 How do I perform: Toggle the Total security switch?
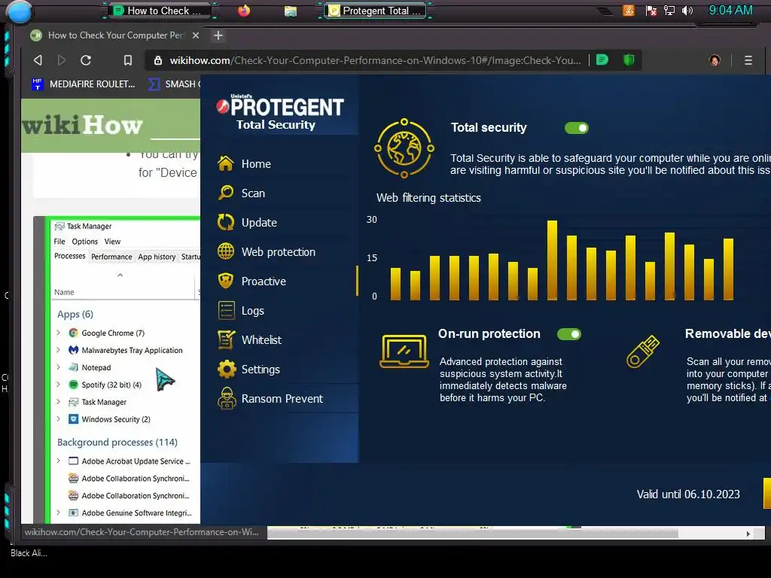pos(576,128)
